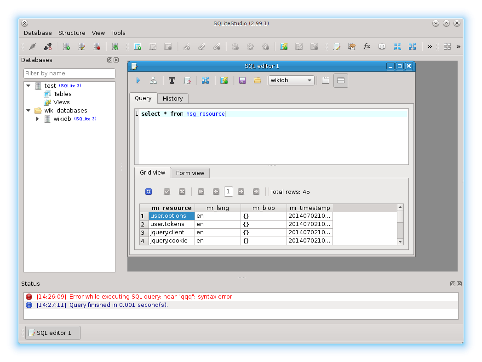Screen dimensions: 482x362
Task: Open the Database menu
Action: (38, 33)
